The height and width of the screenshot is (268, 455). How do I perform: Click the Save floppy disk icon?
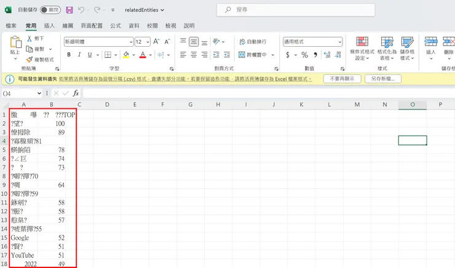click(x=69, y=10)
